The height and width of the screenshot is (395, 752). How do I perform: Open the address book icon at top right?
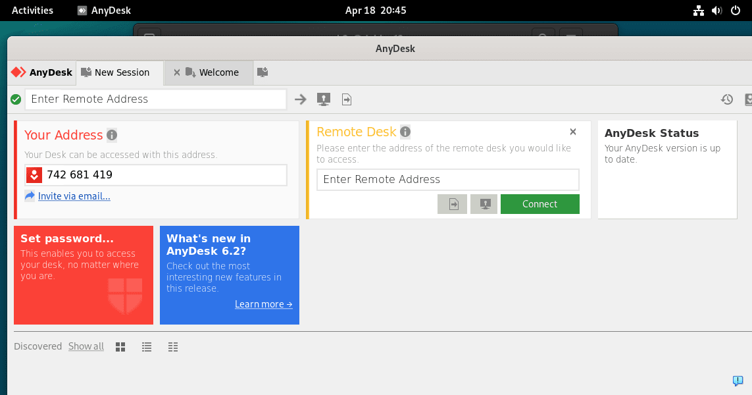747,99
